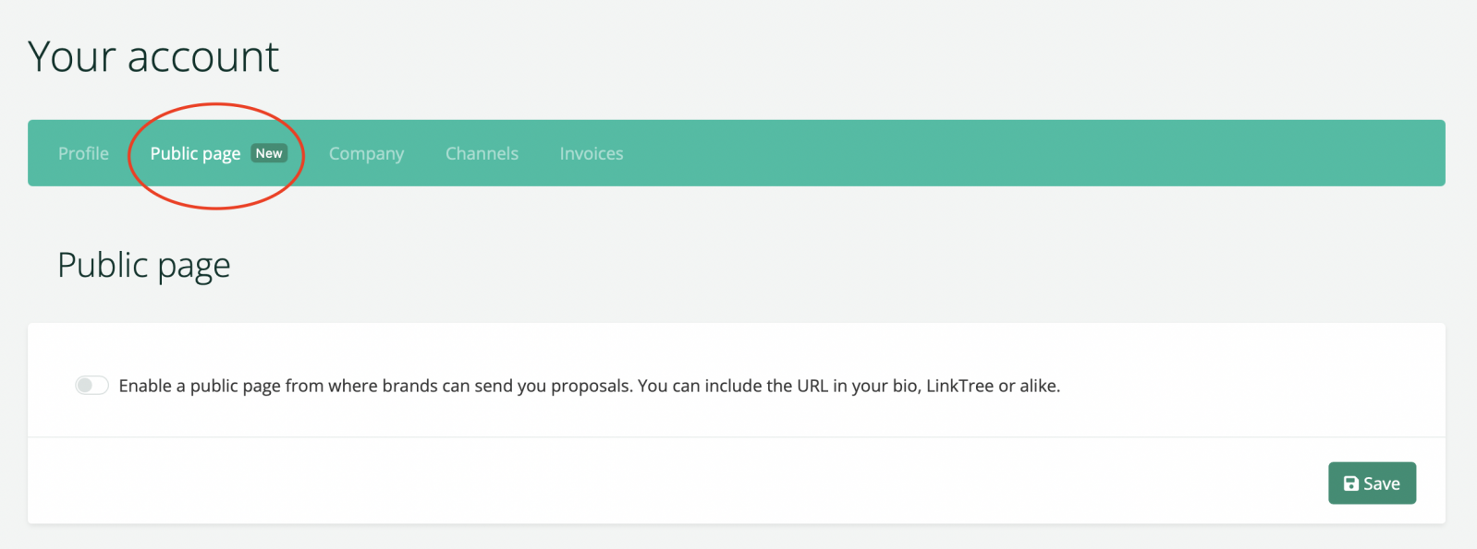Enable the public page toggle switch
1477x549 pixels.
point(92,385)
